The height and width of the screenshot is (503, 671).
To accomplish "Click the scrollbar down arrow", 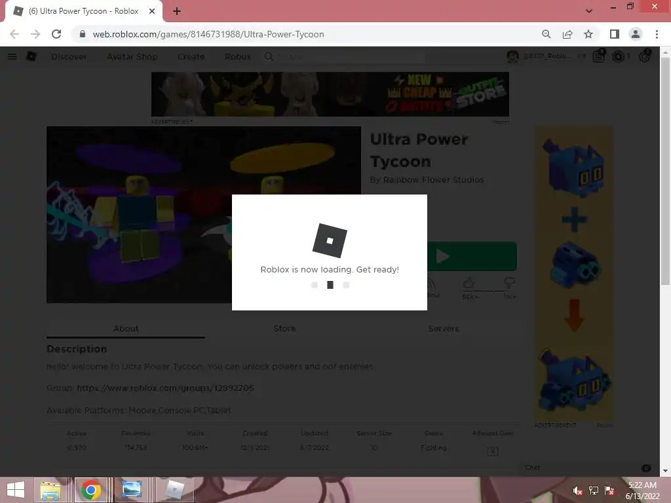I will (x=664, y=471).
